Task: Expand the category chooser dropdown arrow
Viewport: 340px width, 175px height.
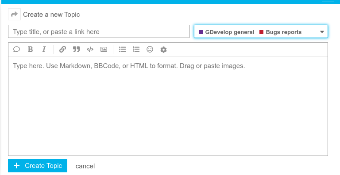Action: [322, 32]
